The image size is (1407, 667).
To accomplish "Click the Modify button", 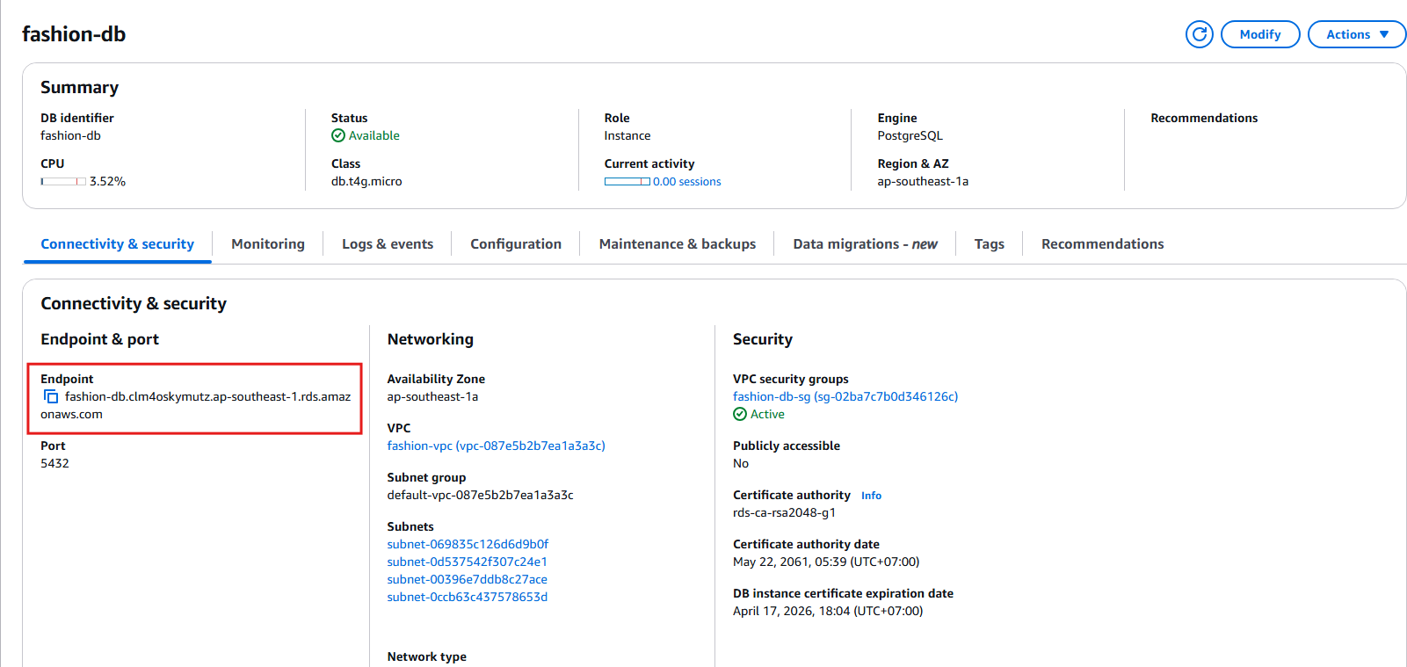I will tap(1260, 34).
